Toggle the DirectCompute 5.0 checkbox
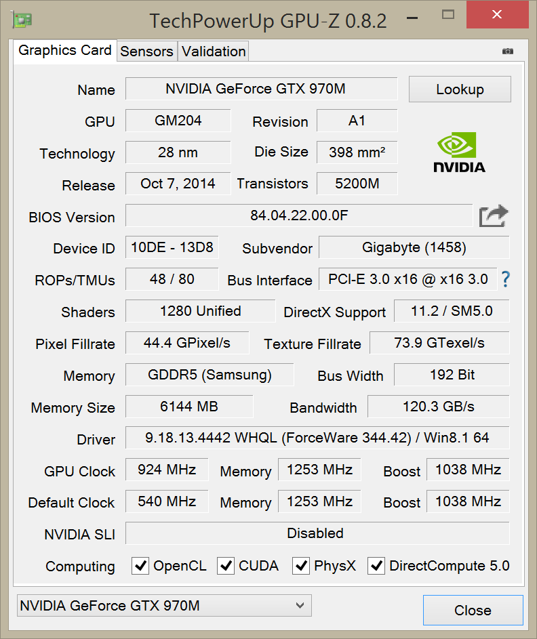 [x=376, y=566]
